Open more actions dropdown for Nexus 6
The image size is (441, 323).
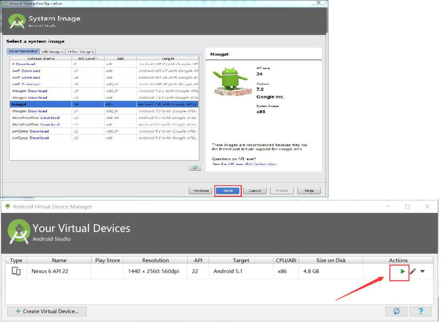tap(422, 272)
